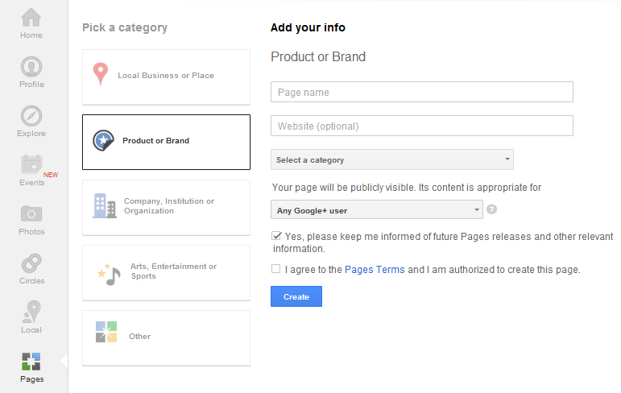Choose Arts, Entertainment or Sports category
Viewport: 621px width, 393px height.
[x=167, y=273]
